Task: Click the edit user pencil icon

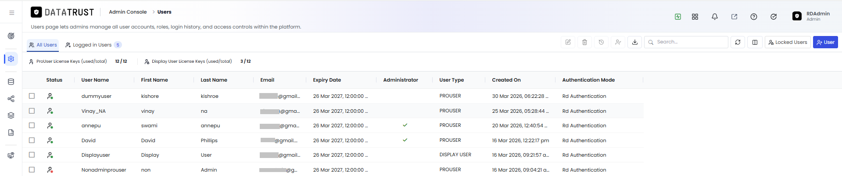Action: point(568,42)
